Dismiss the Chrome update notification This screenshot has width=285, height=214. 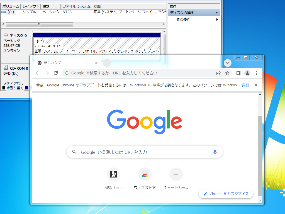(x=255, y=85)
